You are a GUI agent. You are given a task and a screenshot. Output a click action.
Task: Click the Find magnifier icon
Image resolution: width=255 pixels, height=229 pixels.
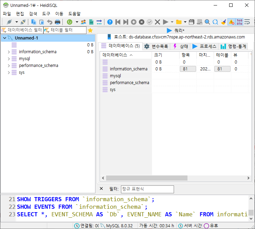pos(207,22)
